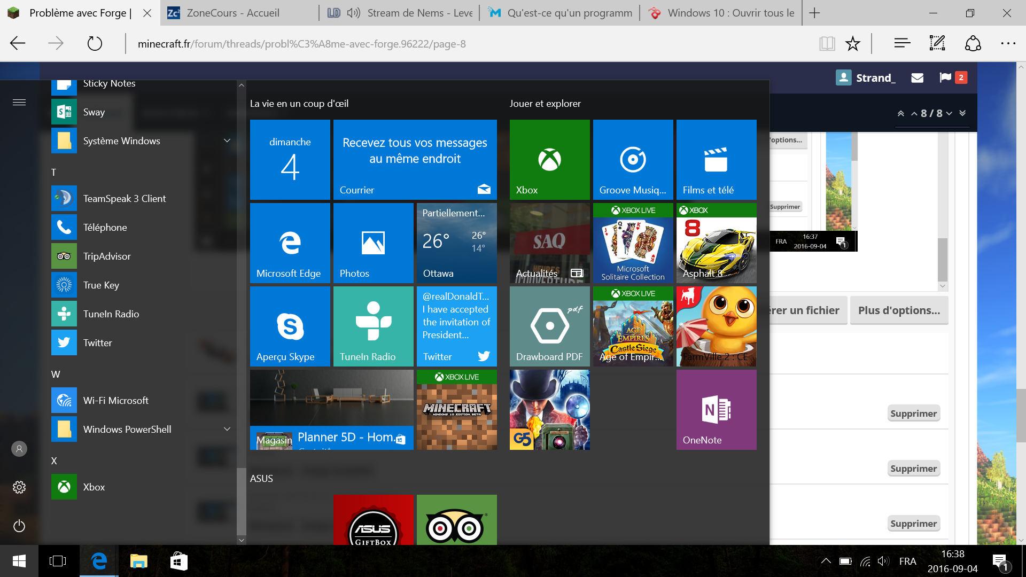
Task: Open Films et télé tile
Action: (x=717, y=160)
